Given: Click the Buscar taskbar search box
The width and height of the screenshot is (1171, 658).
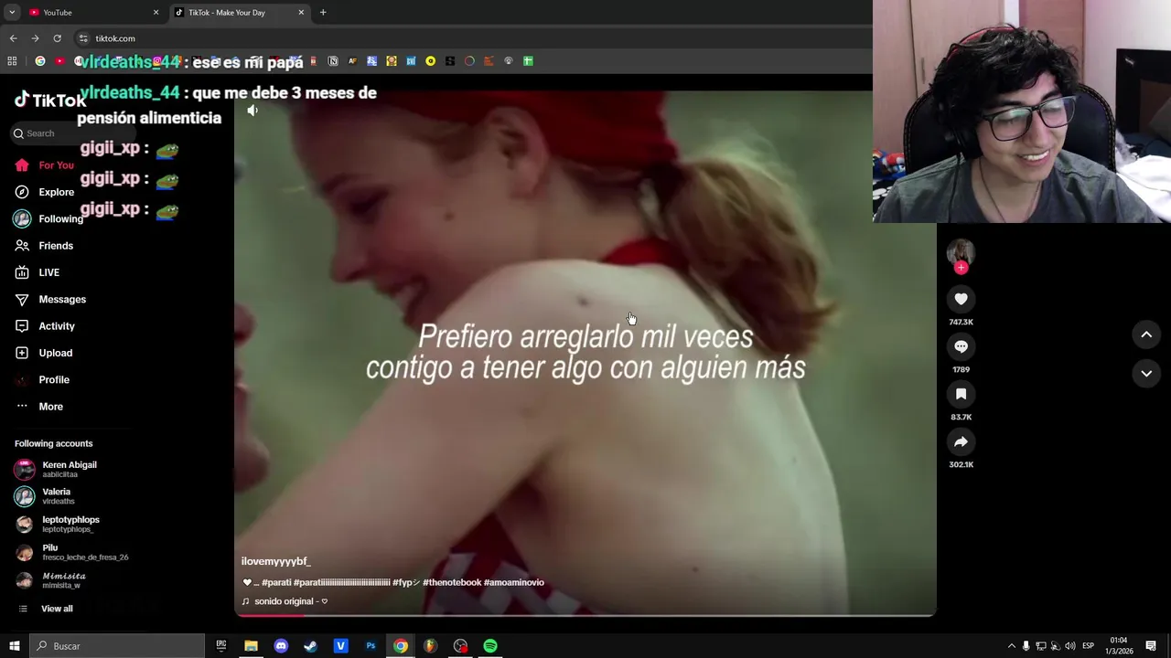Looking at the screenshot, I should 116,646.
